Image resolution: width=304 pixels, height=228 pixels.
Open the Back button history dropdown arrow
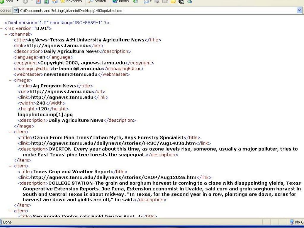18,1
